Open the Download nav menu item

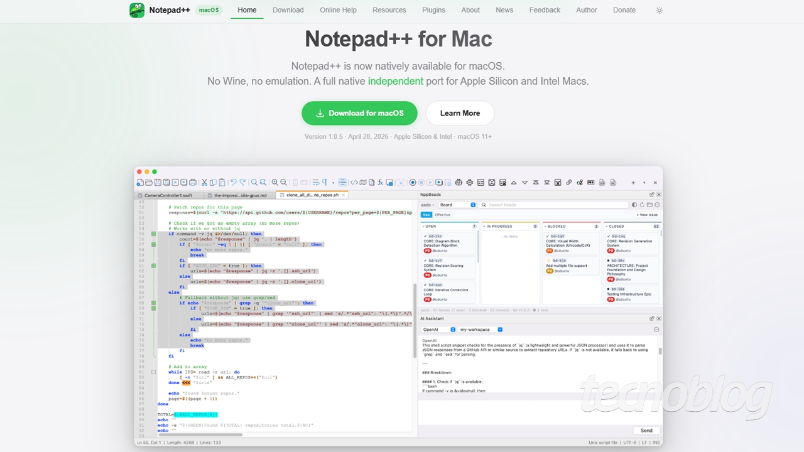(x=288, y=10)
